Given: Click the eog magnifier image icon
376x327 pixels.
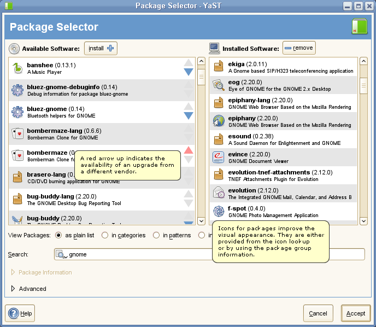Looking at the screenshot, I should click(x=219, y=85).
